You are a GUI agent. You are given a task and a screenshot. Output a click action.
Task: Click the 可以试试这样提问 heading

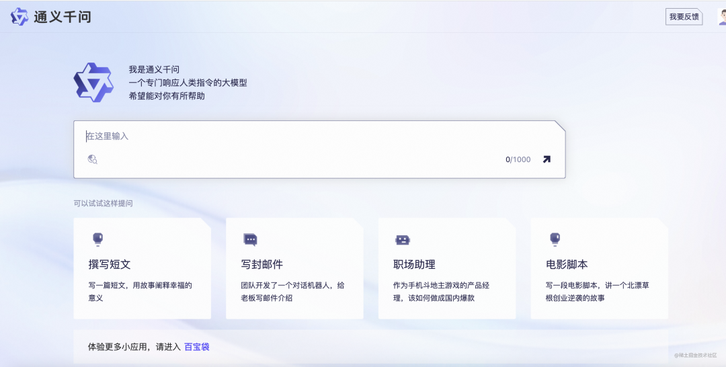coord(104,203)
